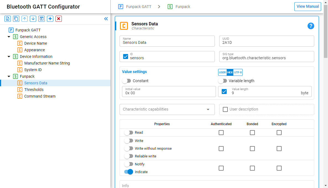Viewport: 328px width, 188px height.
Task: Click the import icon in toolbar
Action: click(x=41, y=19)
